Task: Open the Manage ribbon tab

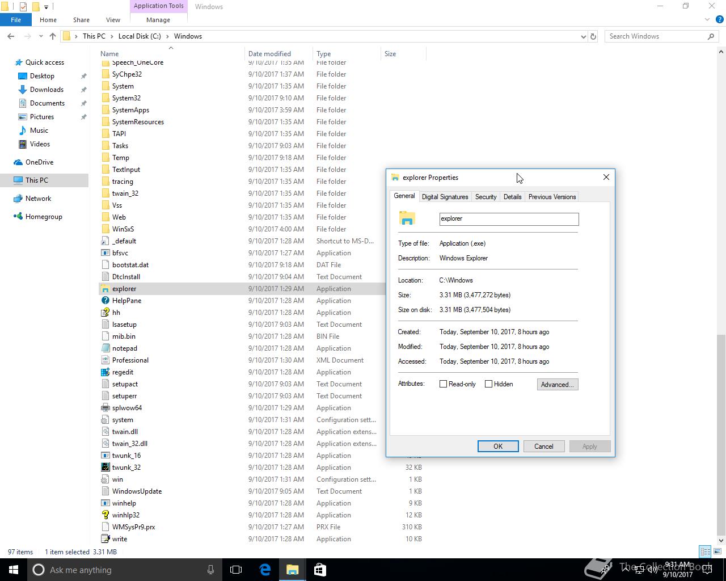Action: coord(158,20)
